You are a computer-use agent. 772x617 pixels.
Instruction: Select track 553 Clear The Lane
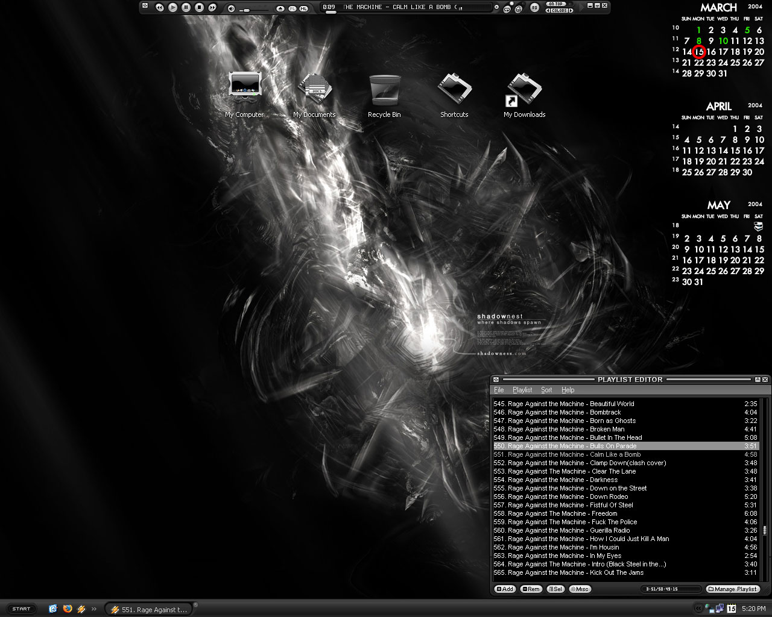pyautogui.click(x=625, y=471)
